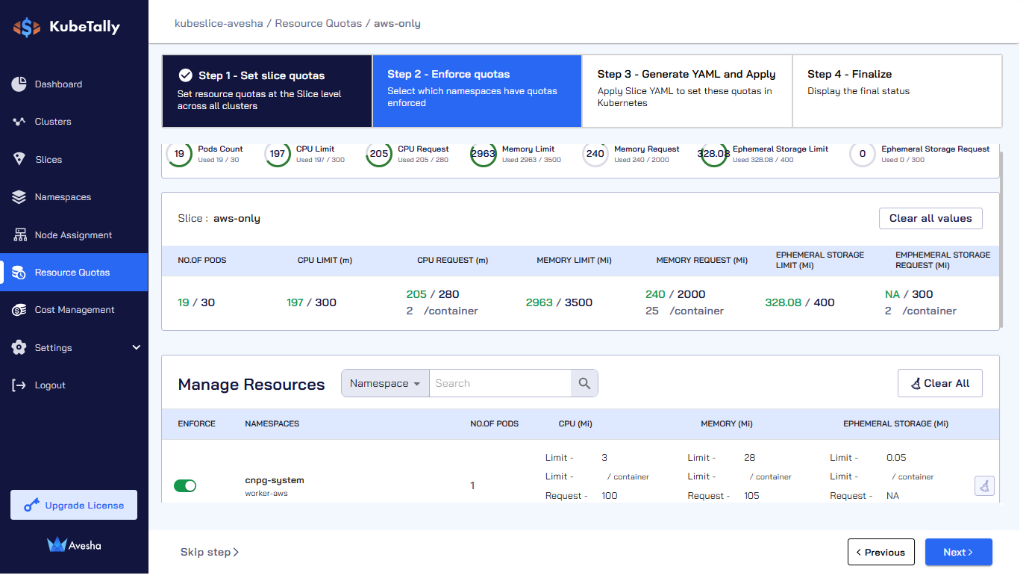The width and height of the screenshot is (1026, 584).
Task: Click the Settings gear icon
Action: click(x=19, y=347)
